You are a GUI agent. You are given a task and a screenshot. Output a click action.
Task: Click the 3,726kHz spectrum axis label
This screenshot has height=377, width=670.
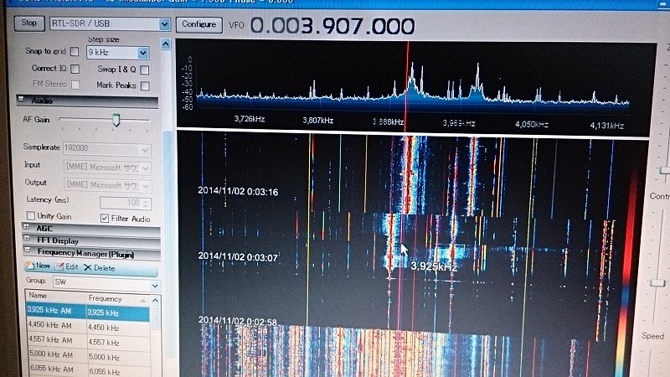[x=249, y=118]
